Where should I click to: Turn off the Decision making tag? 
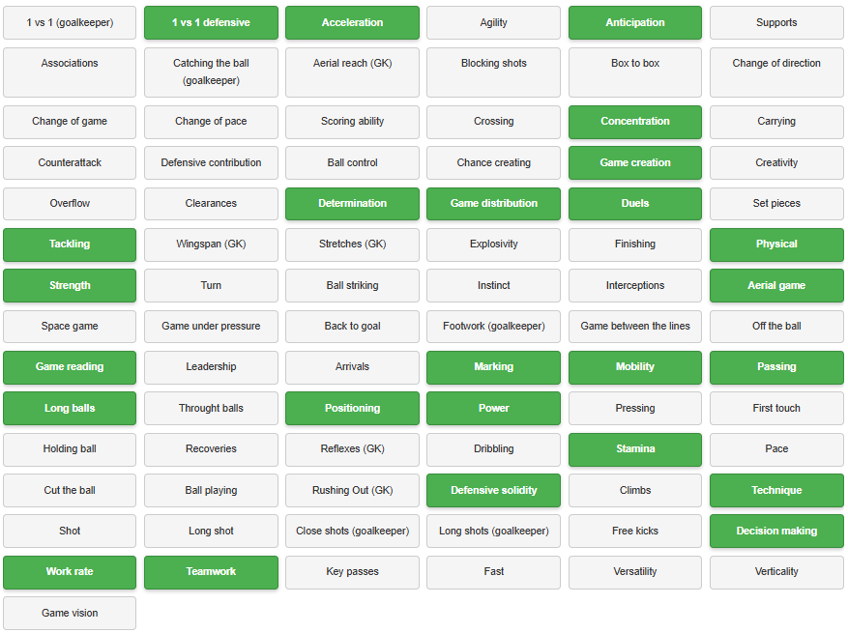coord(776,531)
